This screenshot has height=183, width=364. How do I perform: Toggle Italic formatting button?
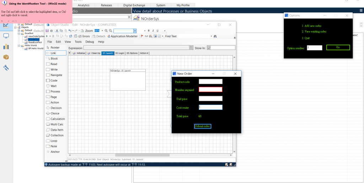[153, 31]
